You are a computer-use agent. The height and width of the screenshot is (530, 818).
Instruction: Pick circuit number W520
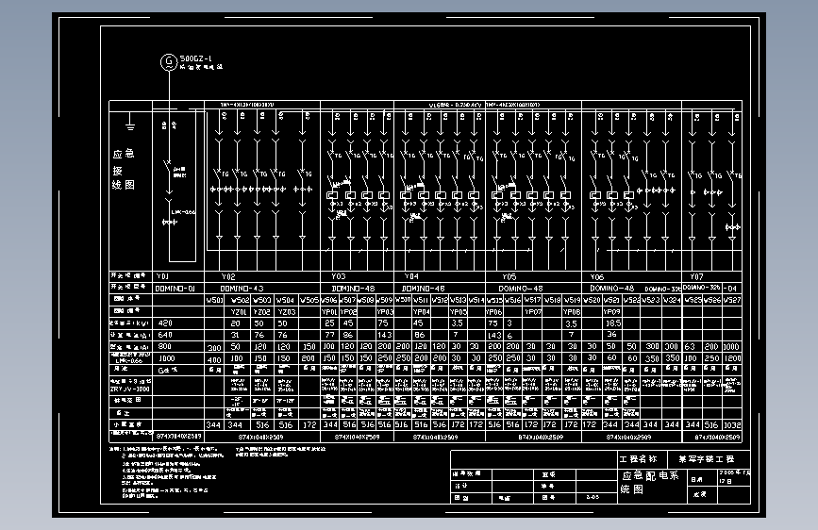coord(592,300)
